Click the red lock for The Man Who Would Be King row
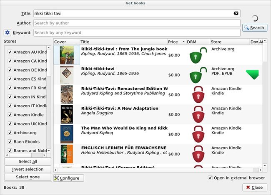 tap(198, 134)
